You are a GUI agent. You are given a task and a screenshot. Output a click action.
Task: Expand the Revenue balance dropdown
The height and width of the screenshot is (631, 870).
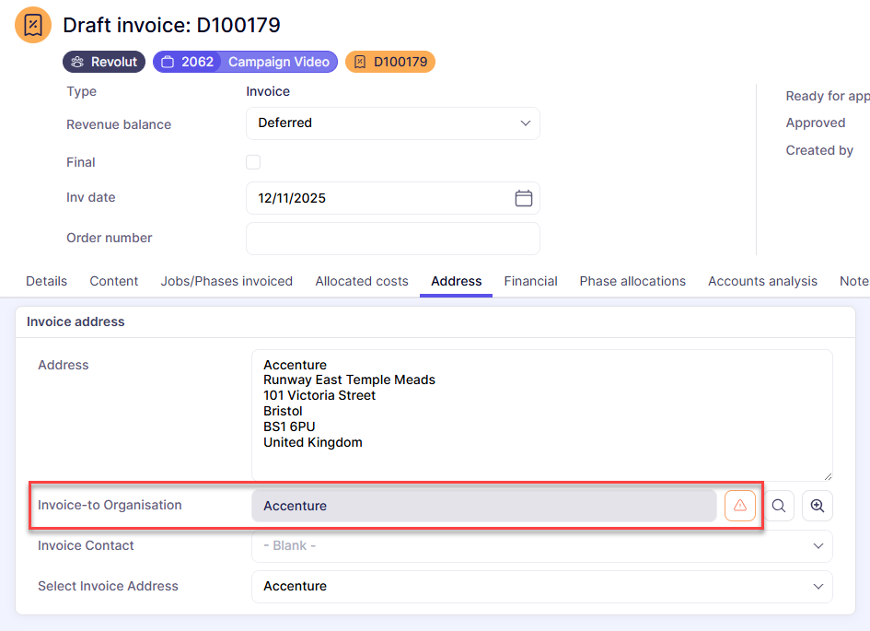click(393, 123)
